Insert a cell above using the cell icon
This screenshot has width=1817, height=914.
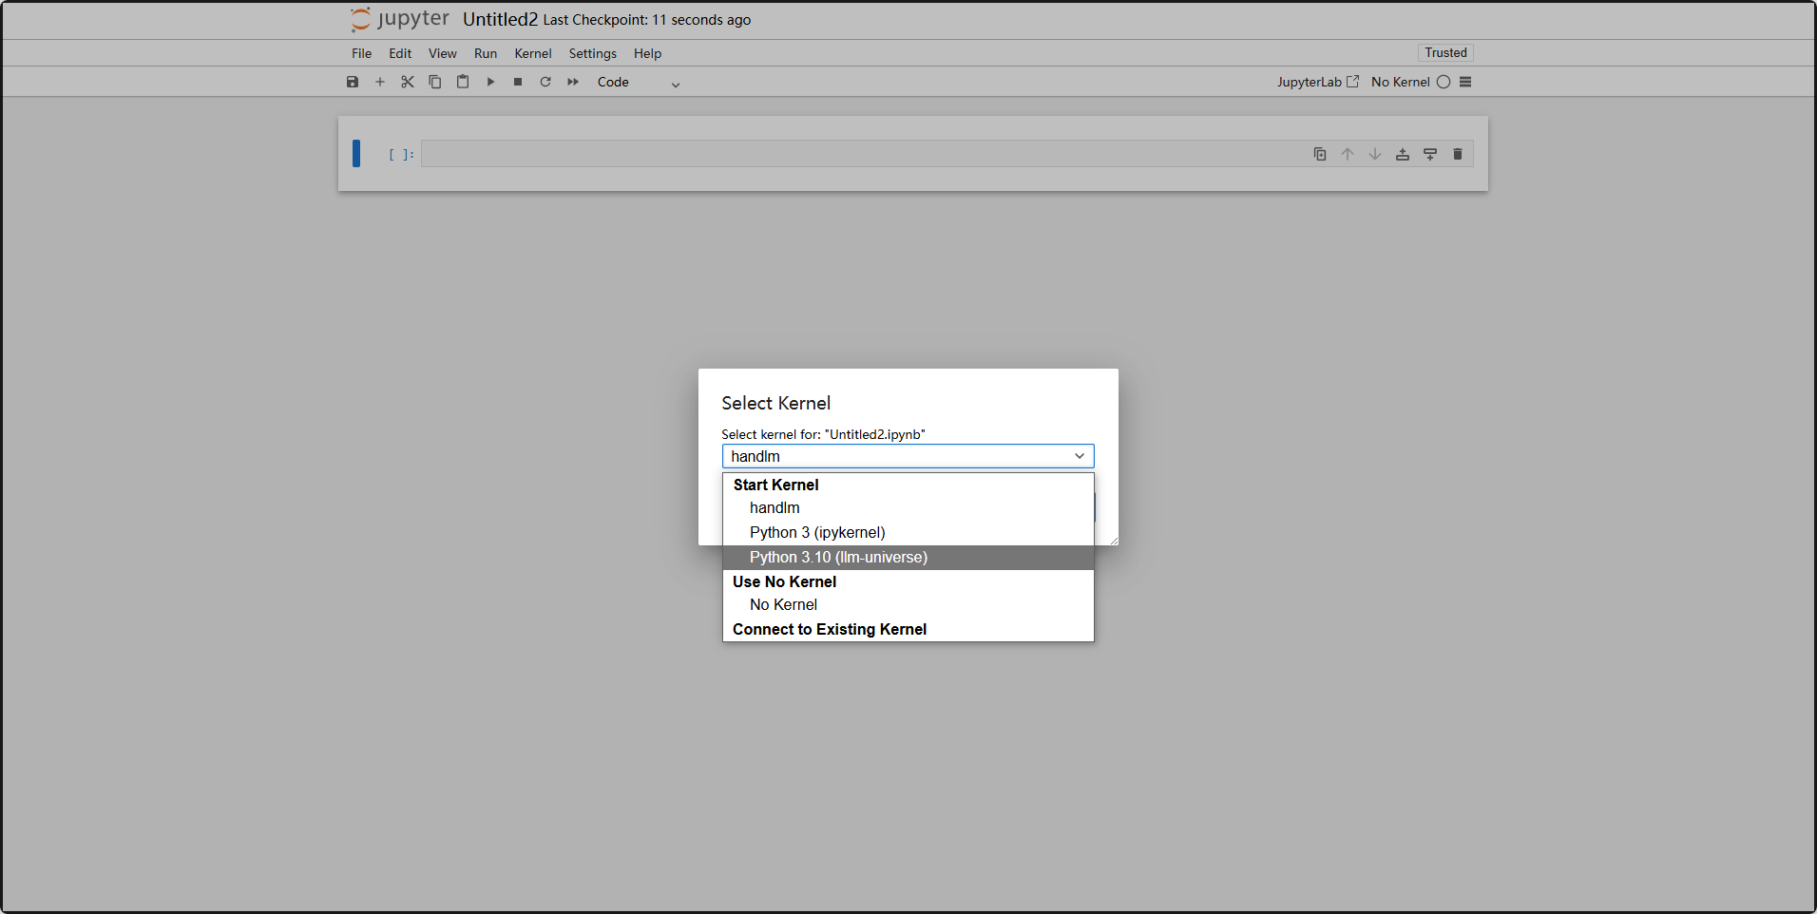click(x=1403, y=154)
